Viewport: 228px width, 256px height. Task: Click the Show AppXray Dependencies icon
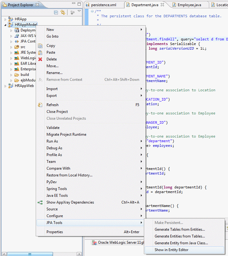click(40, 202)
